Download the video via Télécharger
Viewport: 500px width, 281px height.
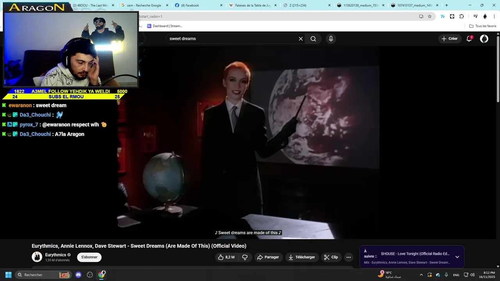coord(302,257)
